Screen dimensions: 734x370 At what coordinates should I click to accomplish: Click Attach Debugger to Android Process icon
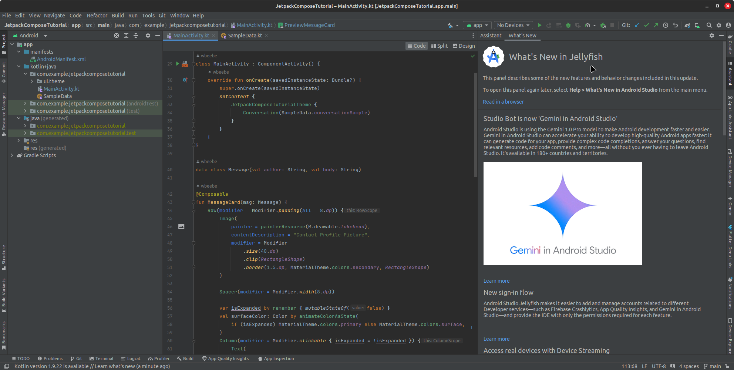[603, 25]
